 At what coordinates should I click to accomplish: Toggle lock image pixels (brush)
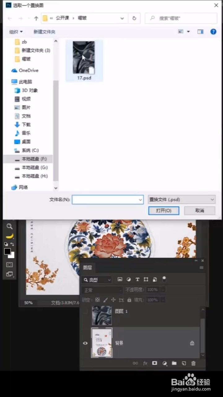pos(105,300)
